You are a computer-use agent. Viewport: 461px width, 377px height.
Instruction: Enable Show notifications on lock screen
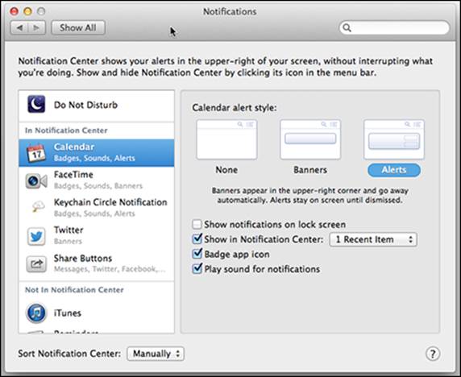(x=197, y=224)
